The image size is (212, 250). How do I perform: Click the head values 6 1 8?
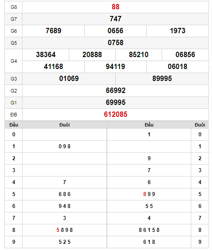149,242
